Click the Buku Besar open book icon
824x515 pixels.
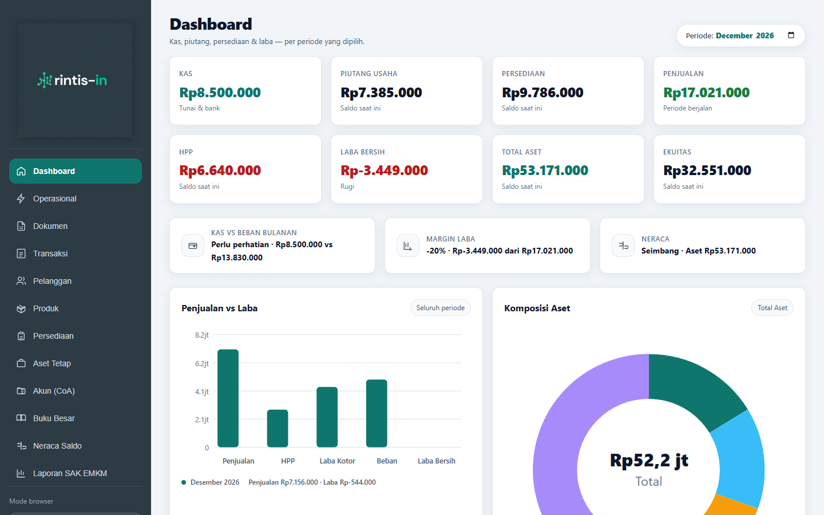click(x=21, y=418)
